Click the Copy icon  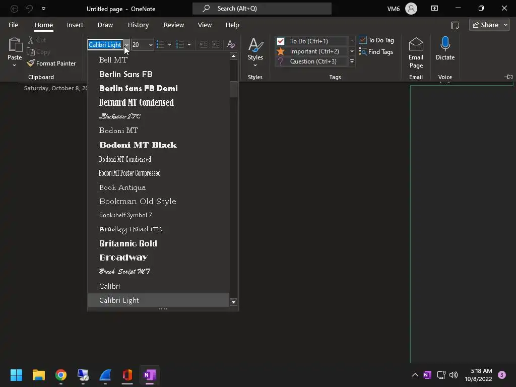(31, 52)
